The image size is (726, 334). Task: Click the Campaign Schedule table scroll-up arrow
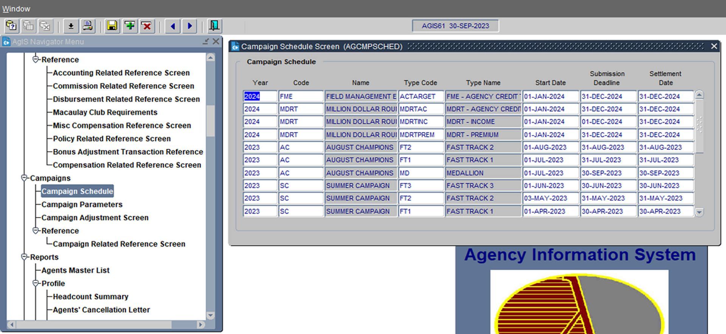pos(699,95)
